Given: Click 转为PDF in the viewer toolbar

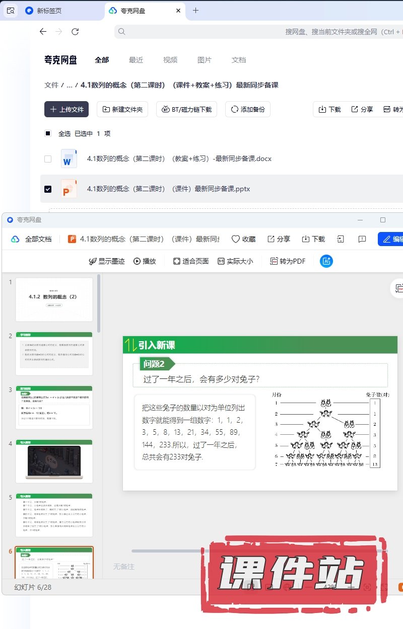Looking at the screenshot, I should 288,261.
